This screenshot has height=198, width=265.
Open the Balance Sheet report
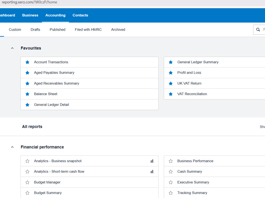click(46, 94)
